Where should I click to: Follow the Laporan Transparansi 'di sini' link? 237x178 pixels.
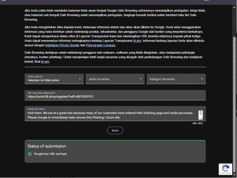(x=137, y=41)
